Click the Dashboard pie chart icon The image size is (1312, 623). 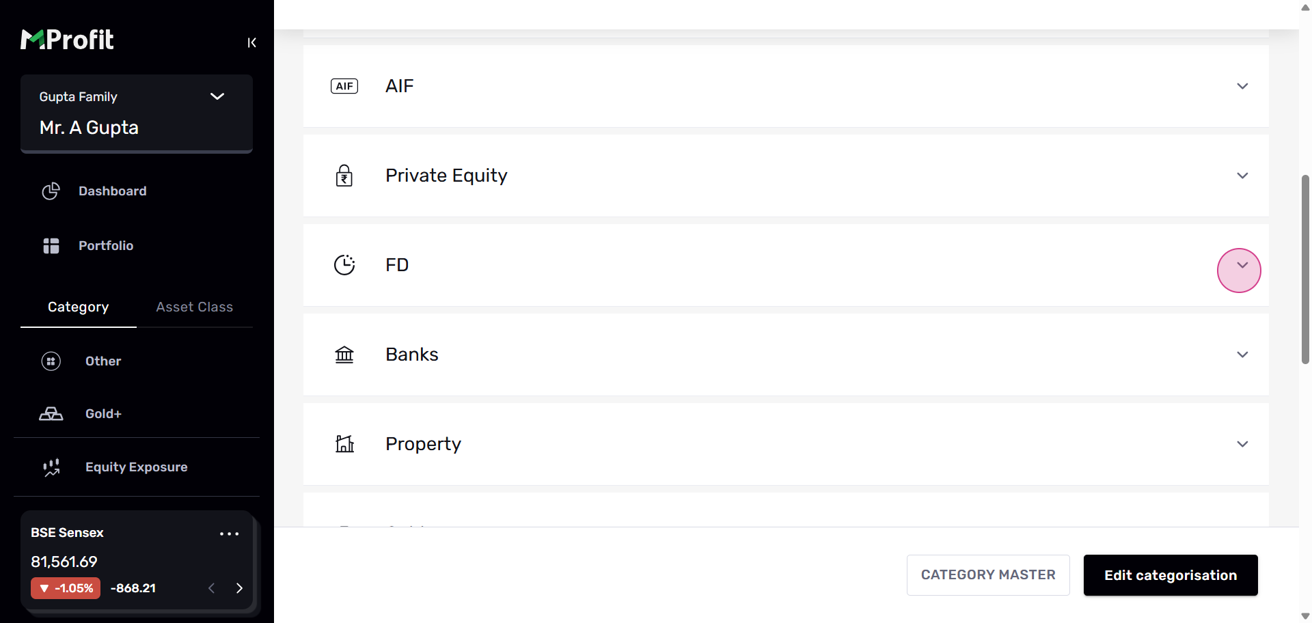click(x=51, y=191)
